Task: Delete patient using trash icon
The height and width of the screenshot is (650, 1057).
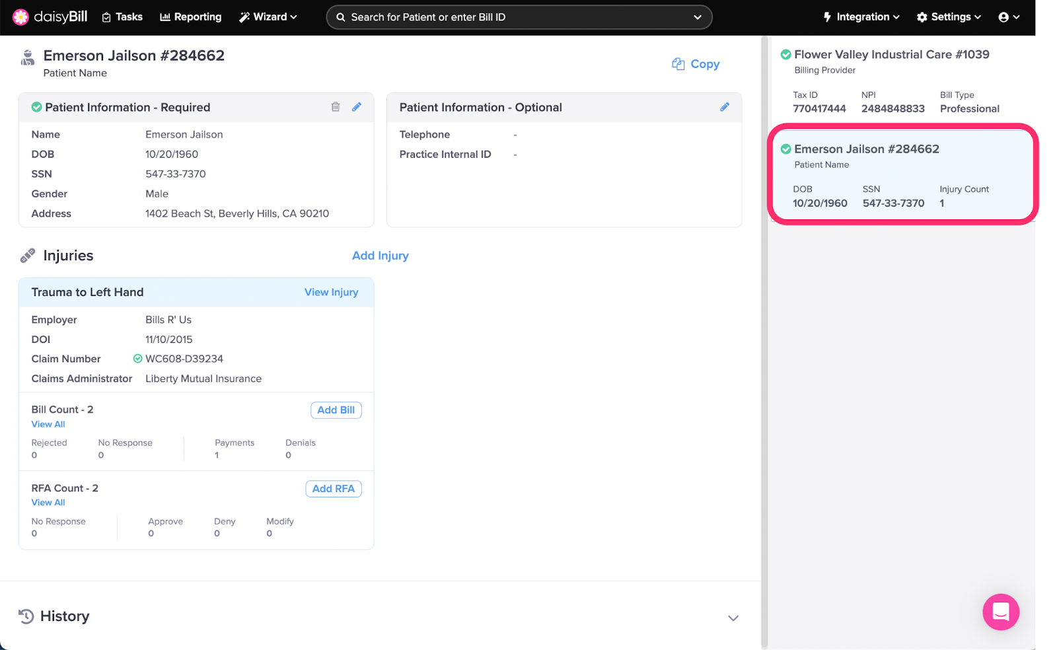Action: (x=336, y=107)
